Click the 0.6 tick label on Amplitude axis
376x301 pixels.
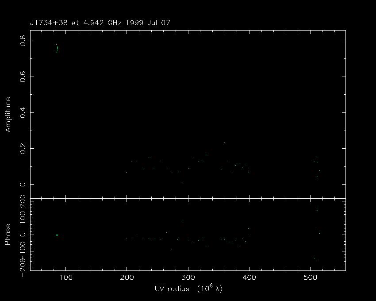pyautogui.click(x=23, y=77)
